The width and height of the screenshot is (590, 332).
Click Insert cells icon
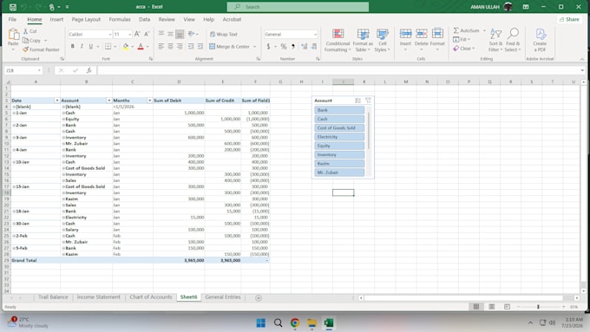pos(405,34)
